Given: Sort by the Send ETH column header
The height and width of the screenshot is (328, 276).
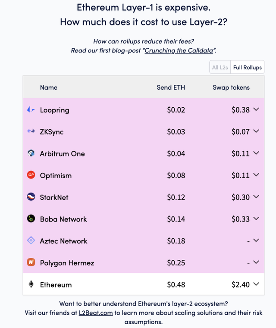Looking at the screenshot, I should 171,87.
